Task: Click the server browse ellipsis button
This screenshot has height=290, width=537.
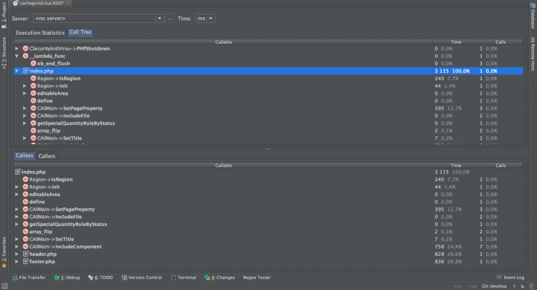Action: click(169, 18)
